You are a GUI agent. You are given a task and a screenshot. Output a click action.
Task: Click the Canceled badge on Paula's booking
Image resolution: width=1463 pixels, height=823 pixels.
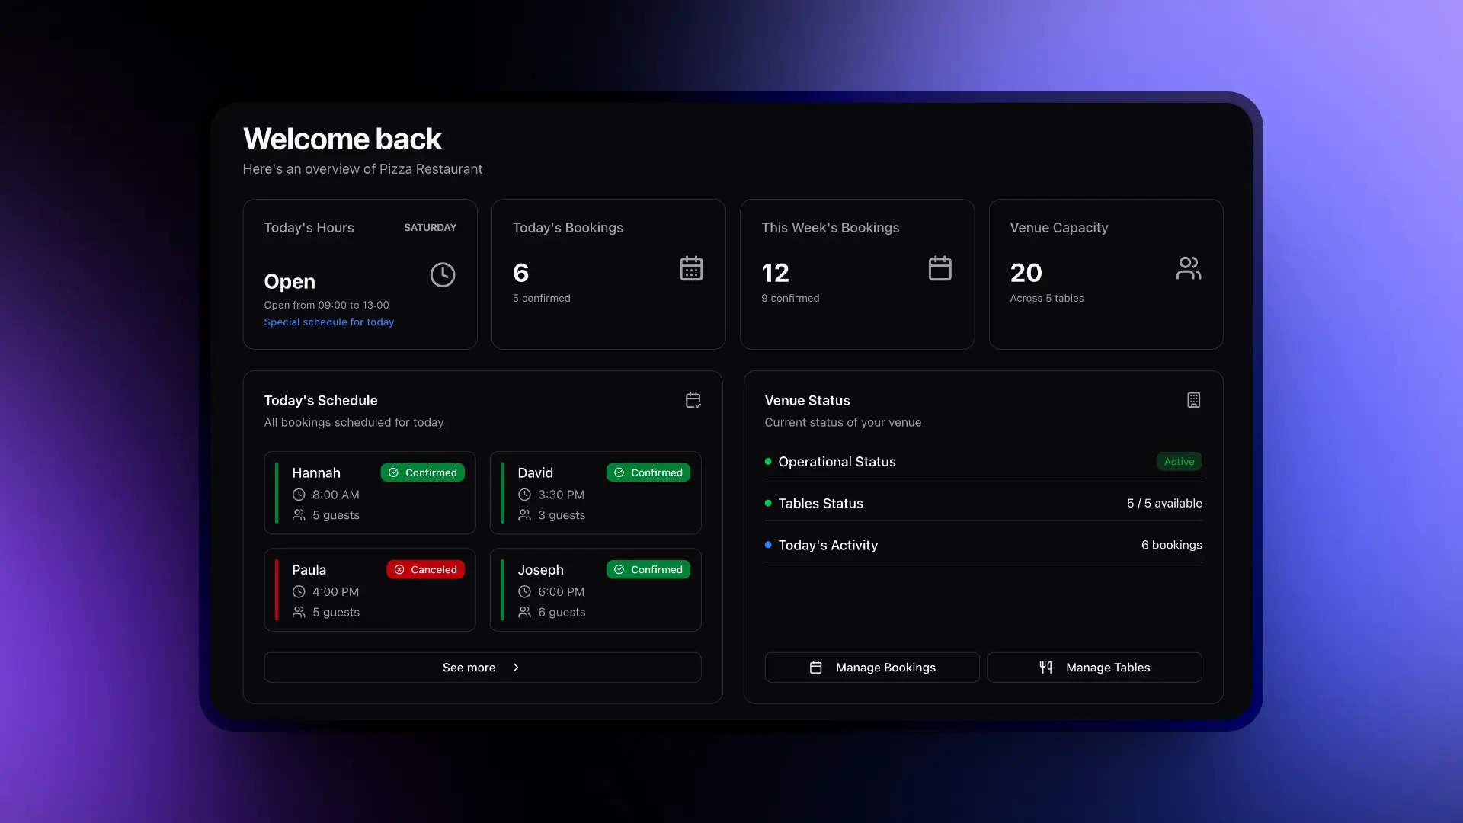425,569
